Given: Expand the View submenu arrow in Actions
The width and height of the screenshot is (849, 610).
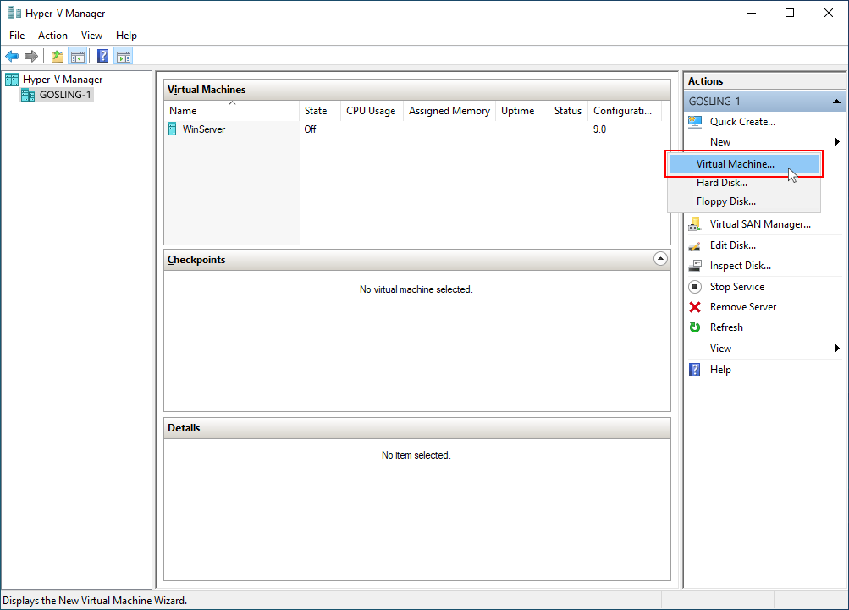Looking at the screenshot, I should pyautogui.click(x=837, y=349).
